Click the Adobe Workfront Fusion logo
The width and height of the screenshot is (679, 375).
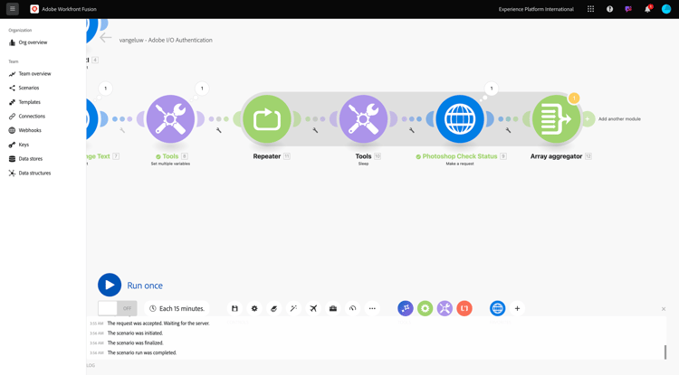point(34,9)
